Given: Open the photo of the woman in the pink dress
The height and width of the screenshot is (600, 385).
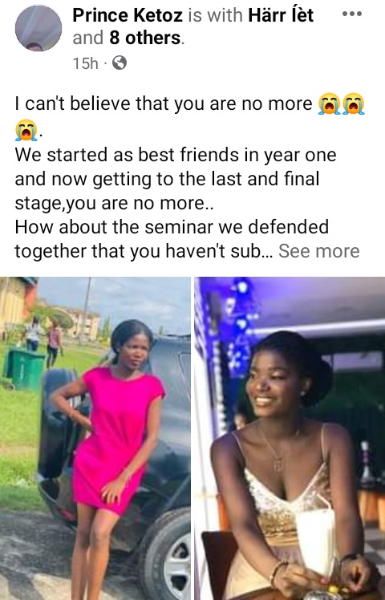Looking at the screenshot, I should [95, 438].
